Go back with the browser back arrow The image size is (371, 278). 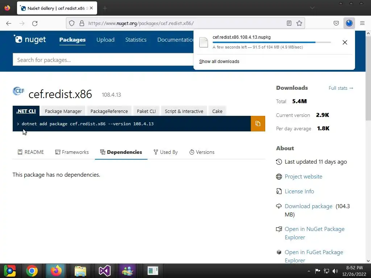[9, 23]
